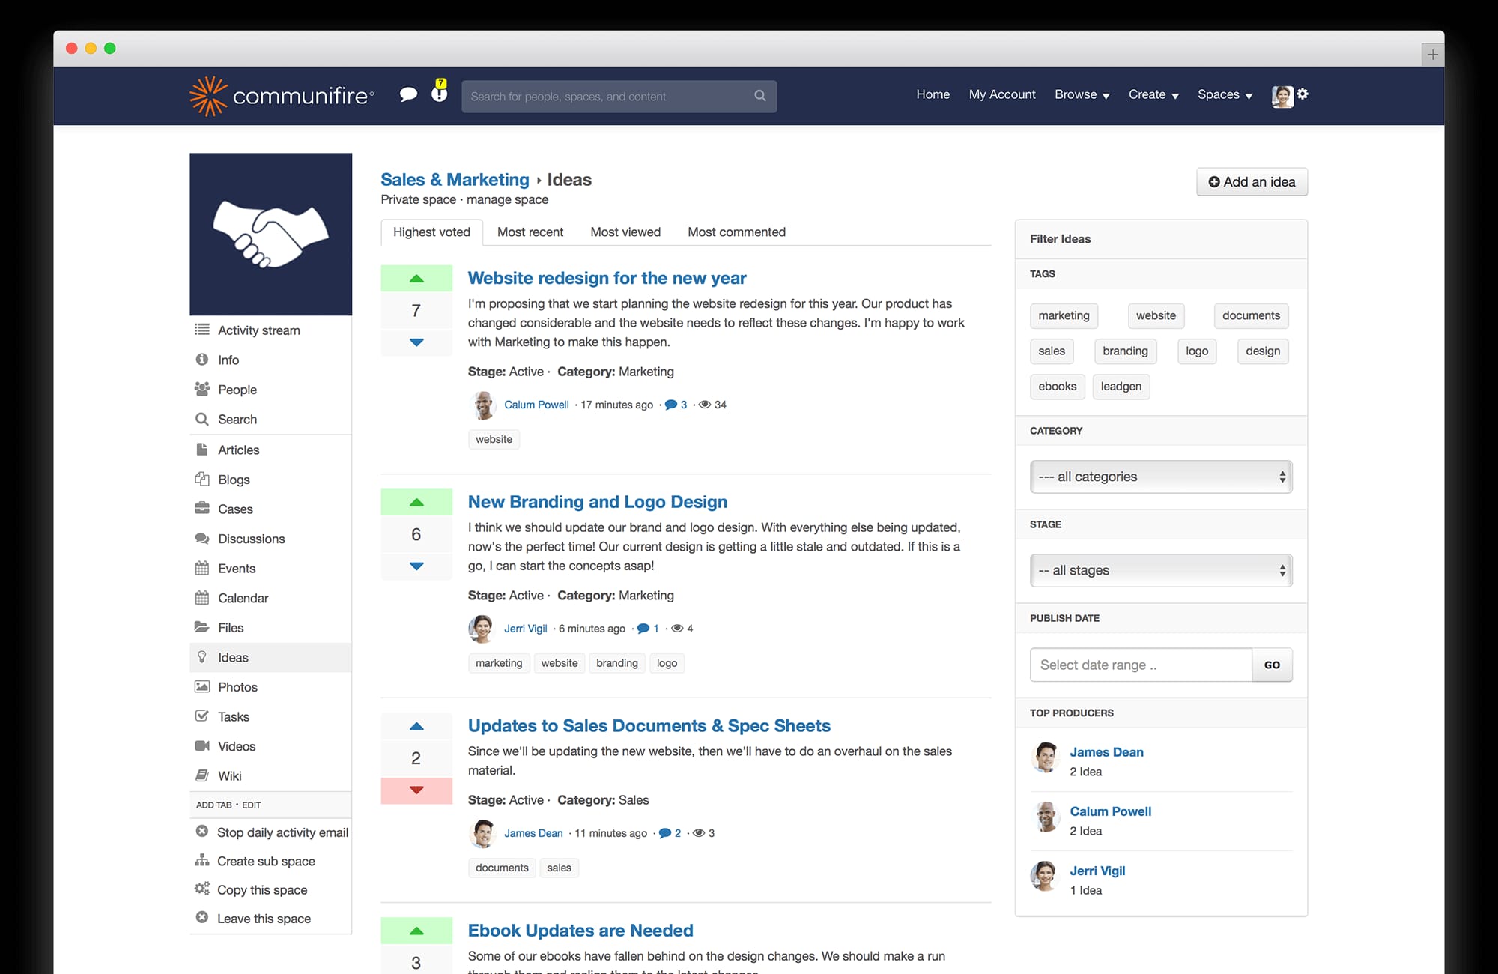
Task: Expand the Spaces menu
Action: pyautogui.click(x=1225, y=94)
